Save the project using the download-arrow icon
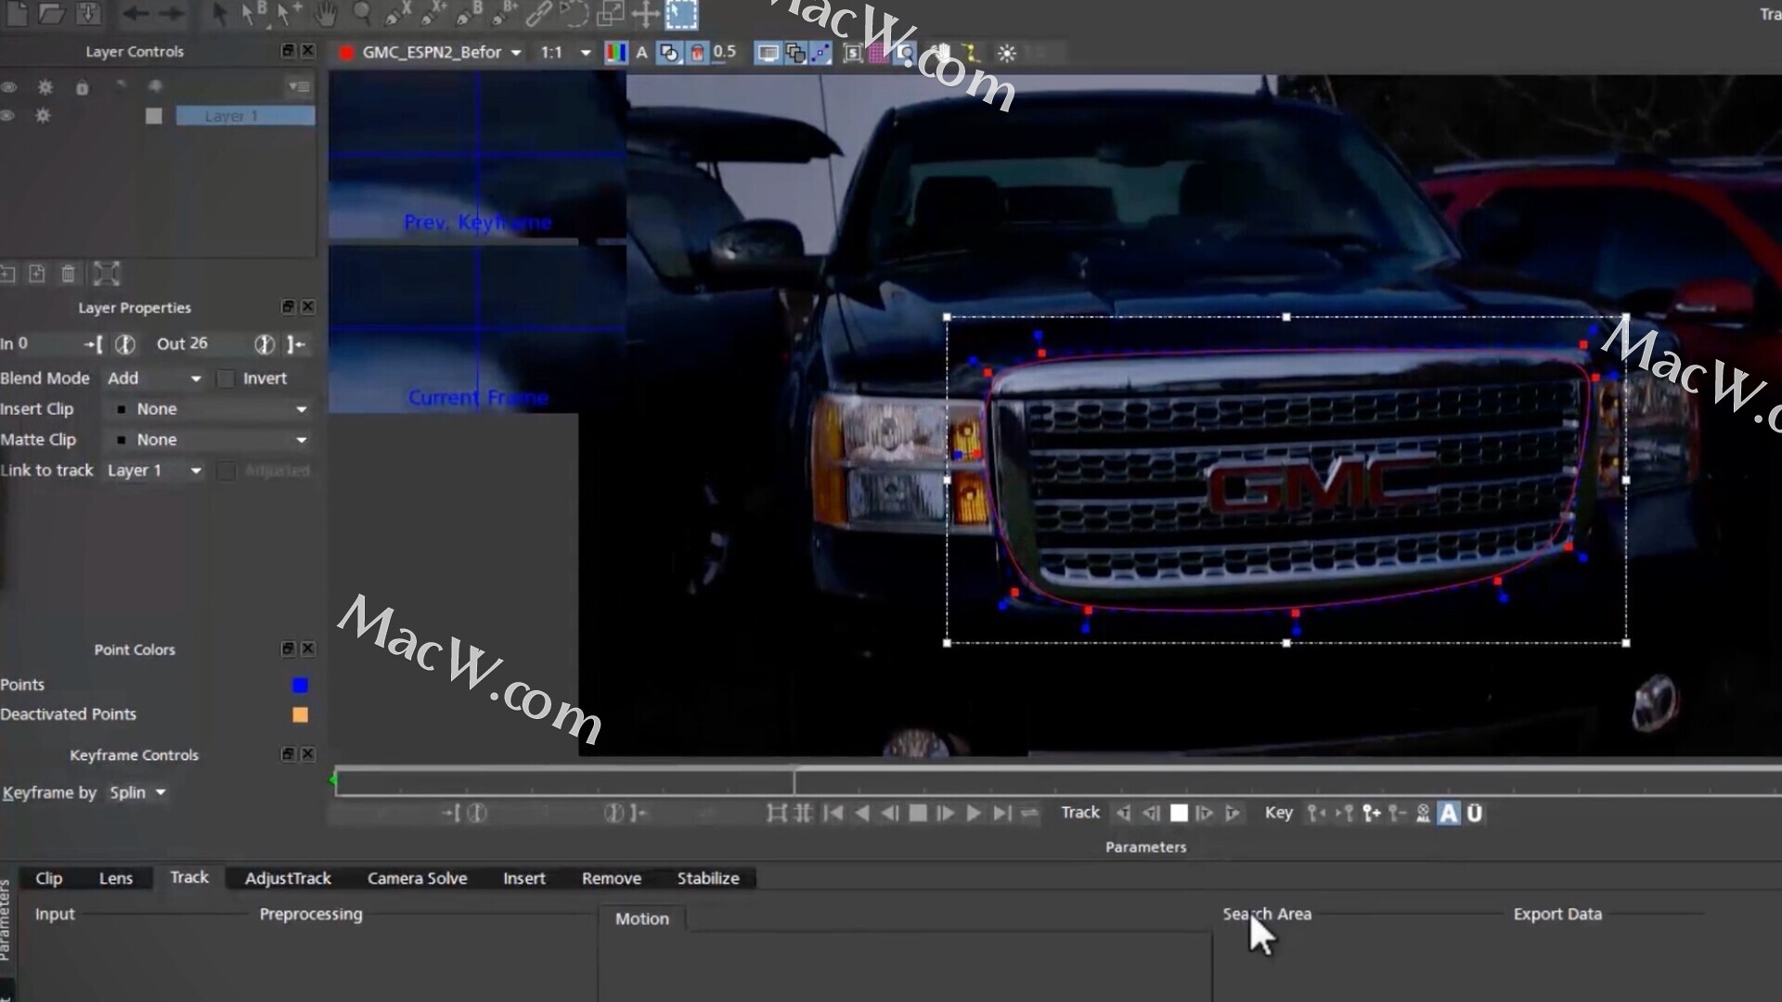The height and width of the screenshot is (1002, 1782). pyautogui.click(x=88, y=13)
